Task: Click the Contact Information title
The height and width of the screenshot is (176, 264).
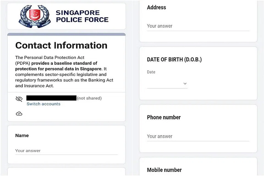Action: coord(61,45)
